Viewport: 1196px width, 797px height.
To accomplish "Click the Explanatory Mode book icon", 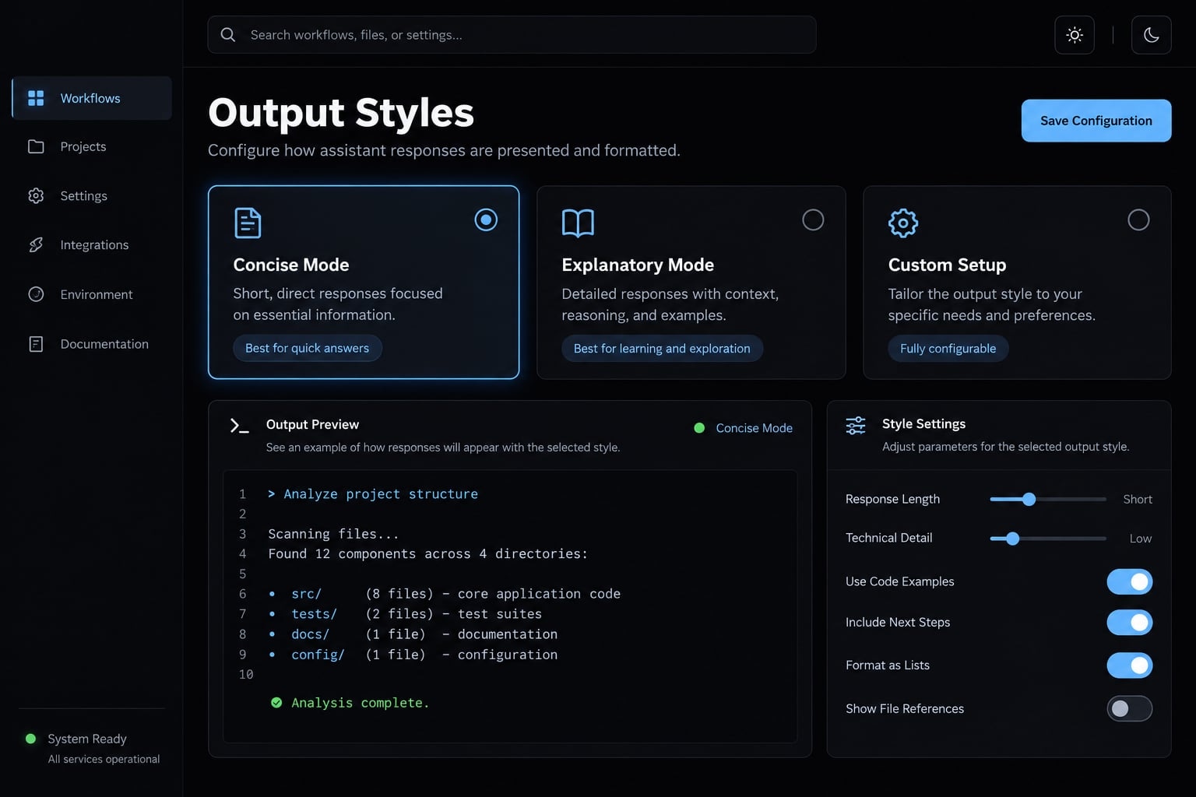I will click(578, 223).
